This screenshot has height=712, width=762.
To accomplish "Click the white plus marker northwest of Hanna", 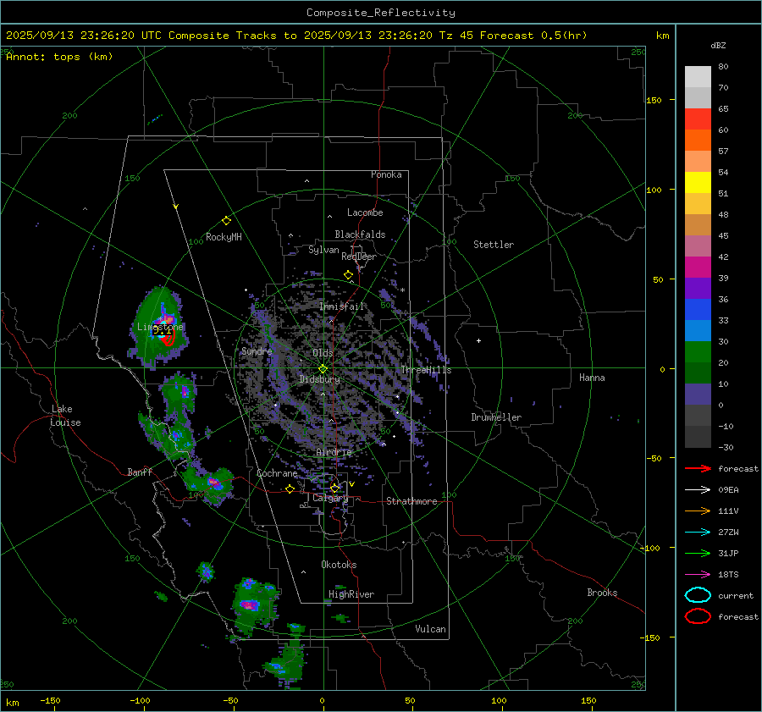I will pyautogui.click(x=478, y=340).
